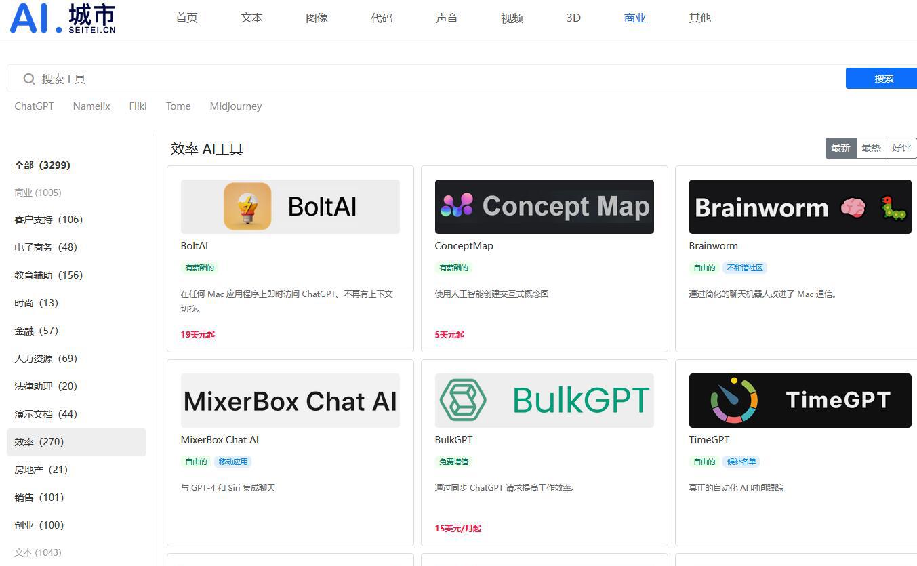The width and height of the screenshot is (917, 566).
Task: Open 客户支持 (106) category
Action: [x=48, y=220]
